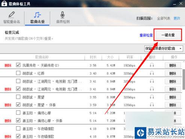Image resolution: width=185 pixels, height=139 pixels.
Task: Click 删除 button for 愿望 - 伴奏 row
Action: click(173, 105)
